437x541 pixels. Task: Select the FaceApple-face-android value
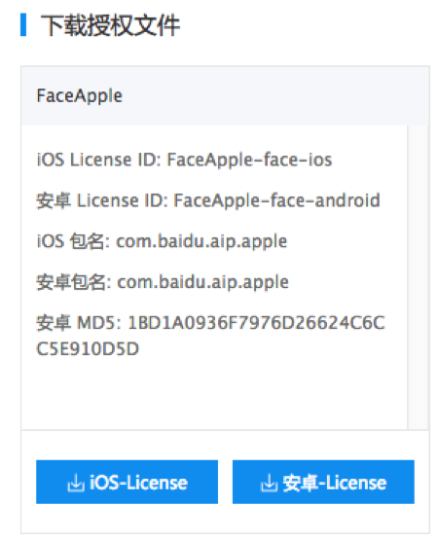(276, 200)
